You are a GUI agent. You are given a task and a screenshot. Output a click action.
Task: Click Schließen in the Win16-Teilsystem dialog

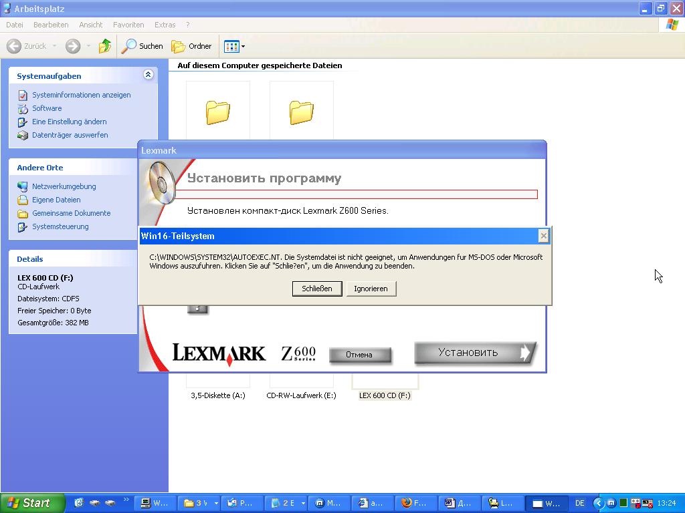(317, 289)
